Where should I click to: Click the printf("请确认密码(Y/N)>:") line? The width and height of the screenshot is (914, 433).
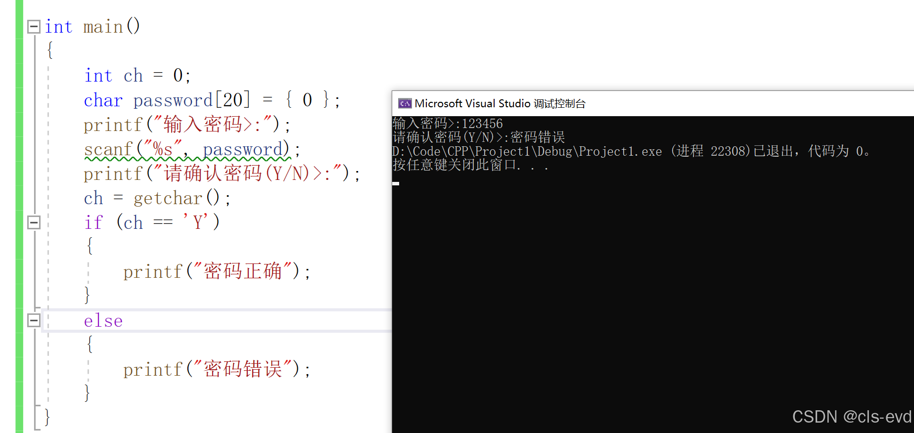[222, 173]
